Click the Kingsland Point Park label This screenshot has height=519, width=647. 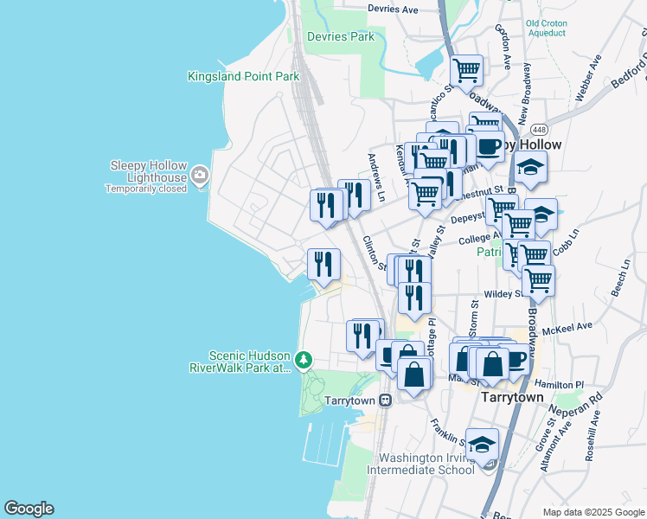tap(243, 76)
